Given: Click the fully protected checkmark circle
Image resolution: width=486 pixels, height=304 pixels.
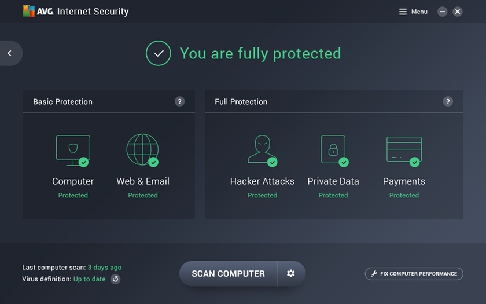Looking at the screenshot, I should (x=158, y=53).
